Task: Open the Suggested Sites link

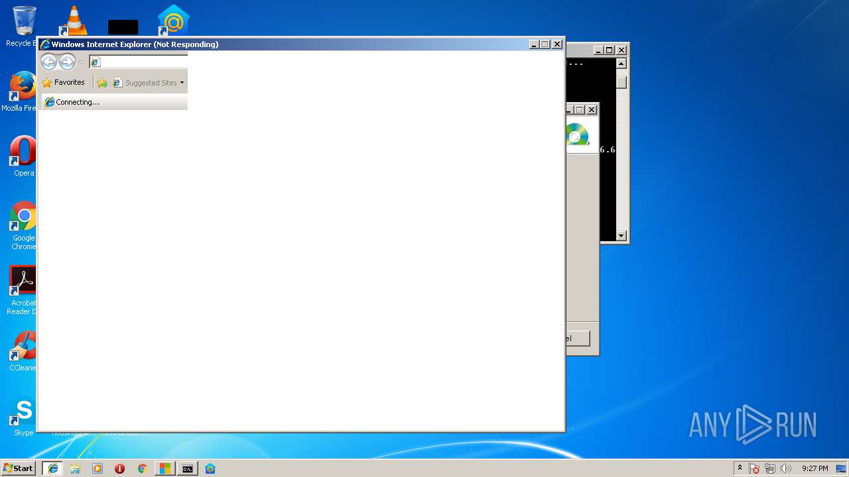Action: (x=145, y=83)
